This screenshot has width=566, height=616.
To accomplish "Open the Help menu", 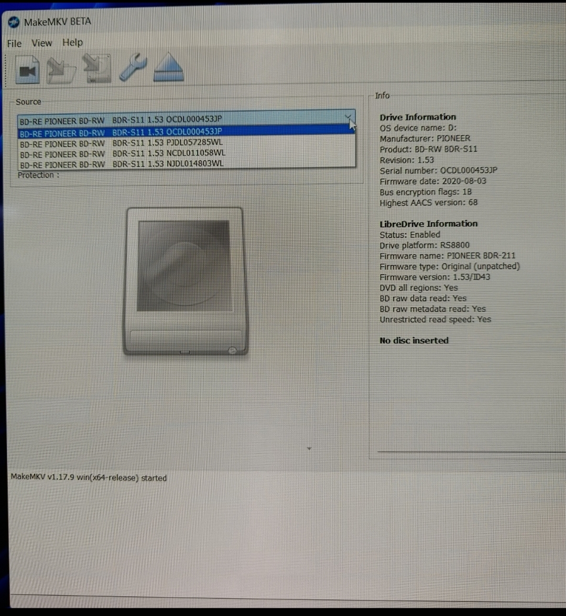I will click(72, 42).
